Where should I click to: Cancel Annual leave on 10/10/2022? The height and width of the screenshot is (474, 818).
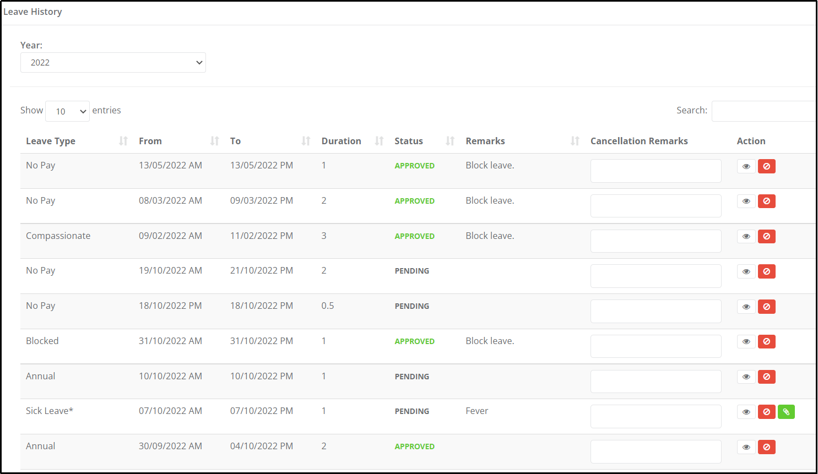point(766,377)
